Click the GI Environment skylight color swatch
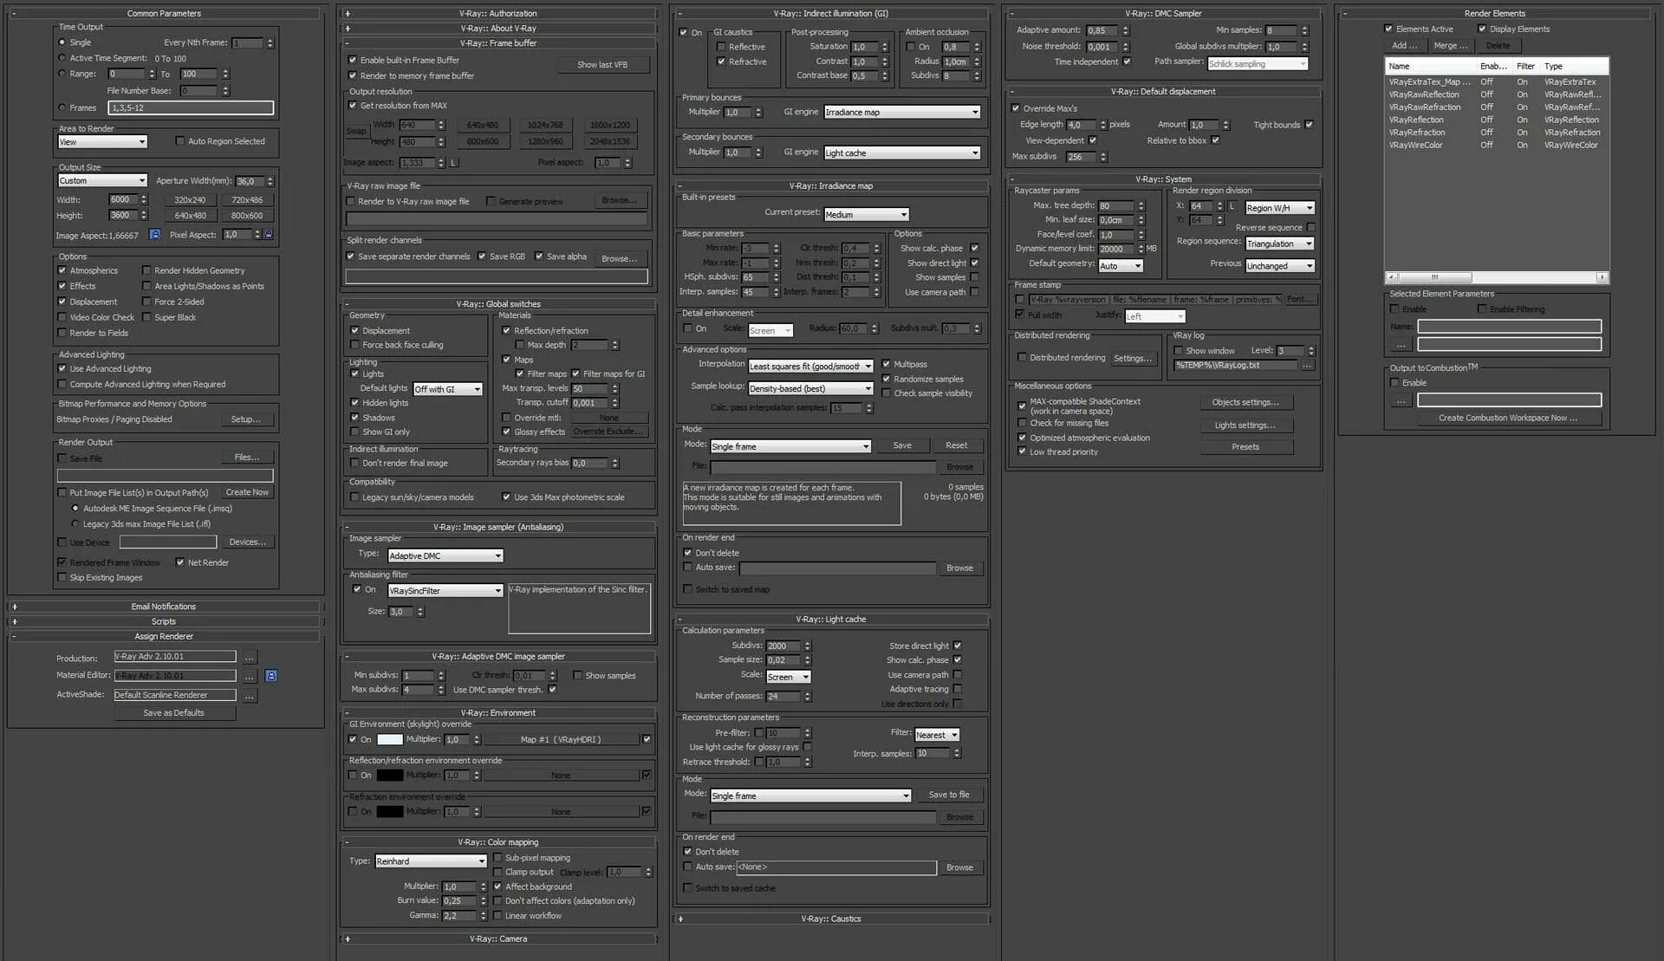 pyautogui.click(x=390, y=740)
